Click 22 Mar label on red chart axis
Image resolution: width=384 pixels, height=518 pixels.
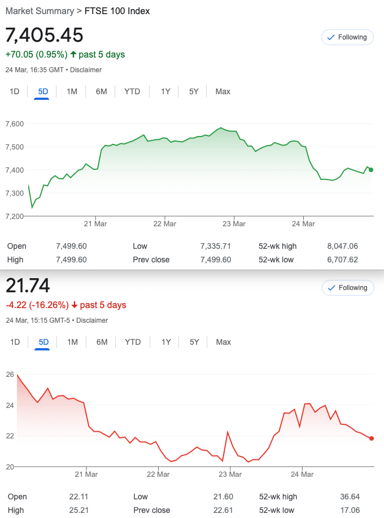[158, 474]
